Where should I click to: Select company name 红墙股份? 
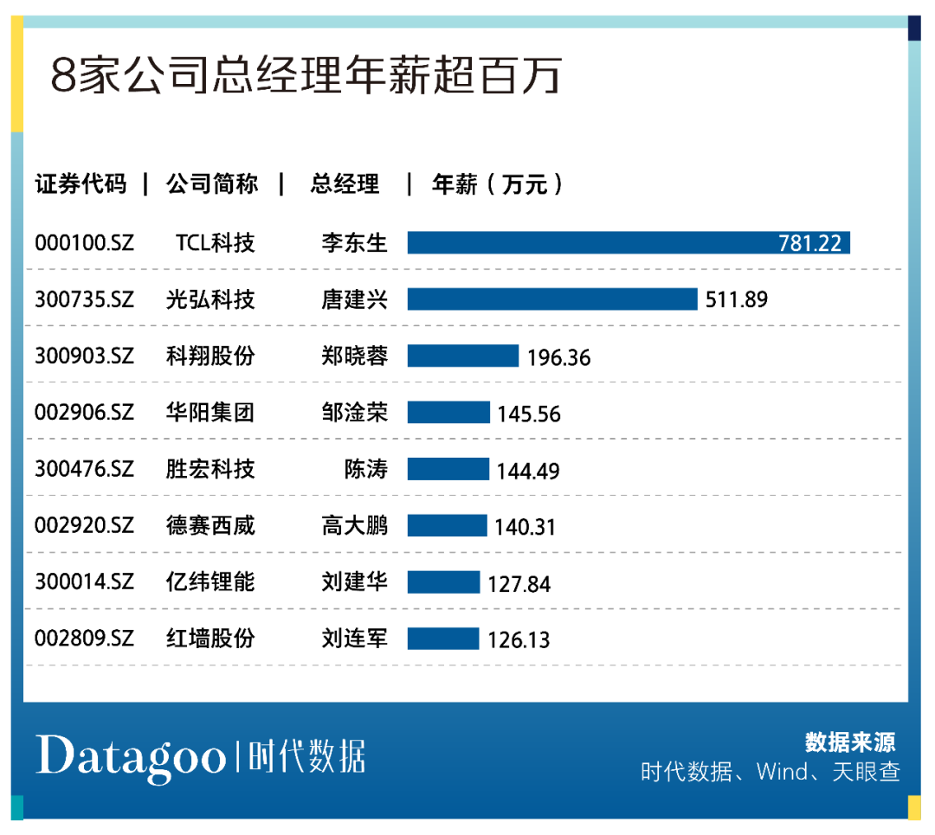click(210, 639)
